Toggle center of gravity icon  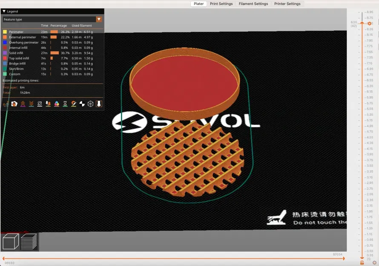click(82, 104)
